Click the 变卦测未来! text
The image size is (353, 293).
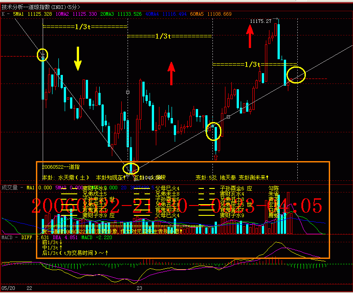tap(253, 178)
